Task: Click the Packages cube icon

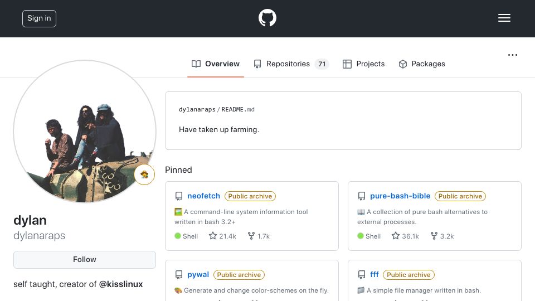Action: pos(403,64)
